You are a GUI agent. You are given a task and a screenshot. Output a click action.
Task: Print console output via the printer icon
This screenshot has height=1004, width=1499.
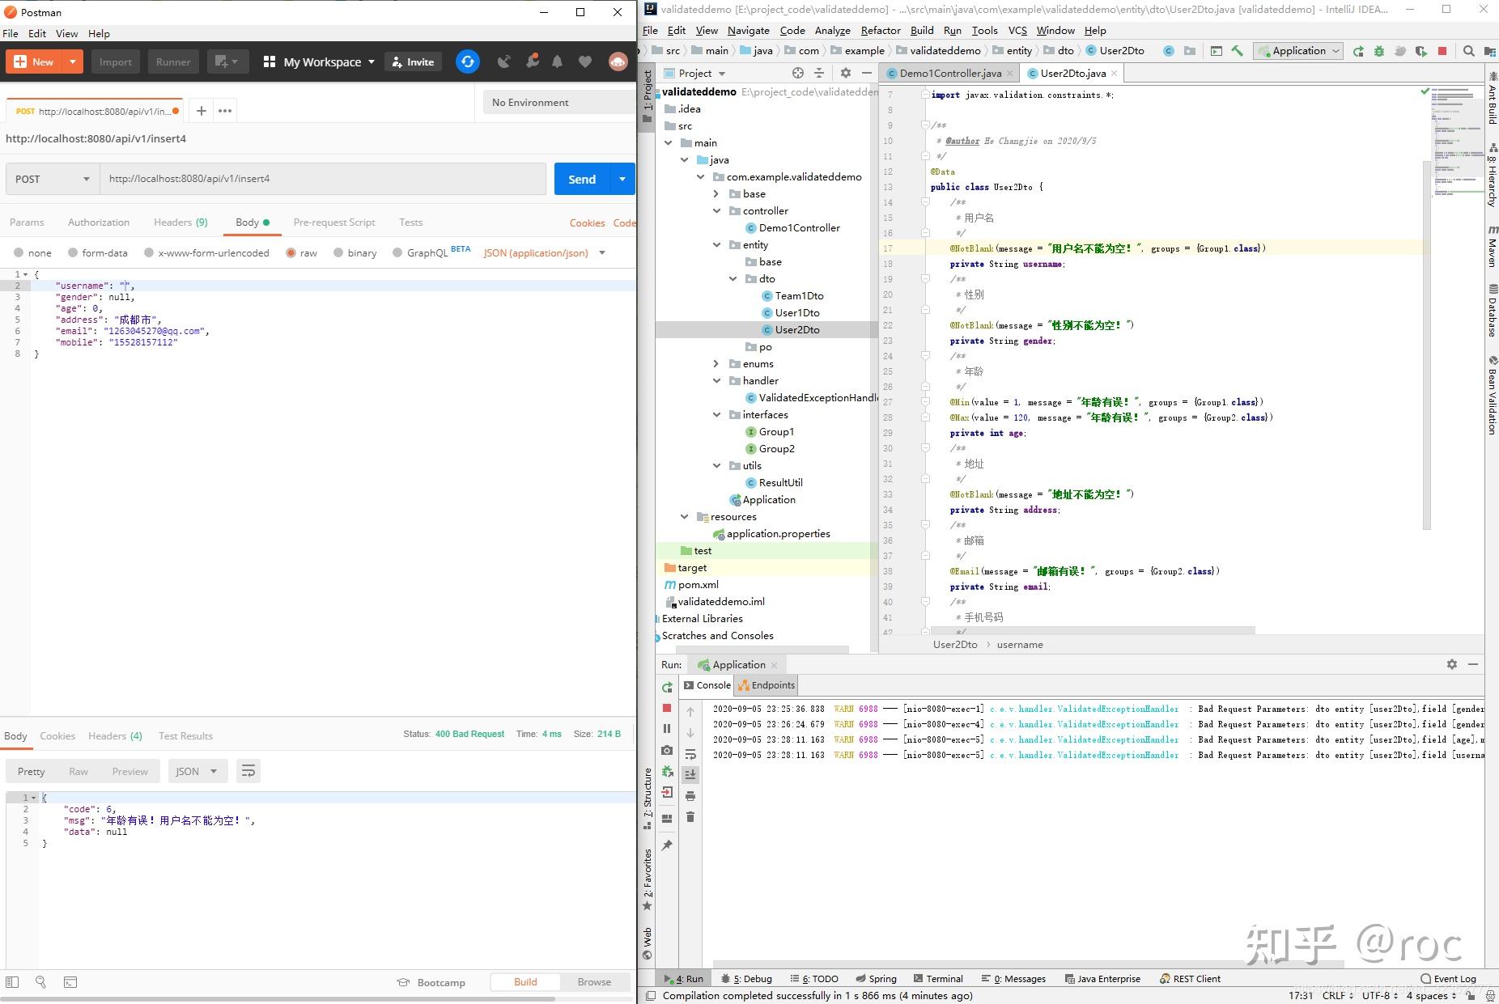pyautogui.click(x=690, y=795)
